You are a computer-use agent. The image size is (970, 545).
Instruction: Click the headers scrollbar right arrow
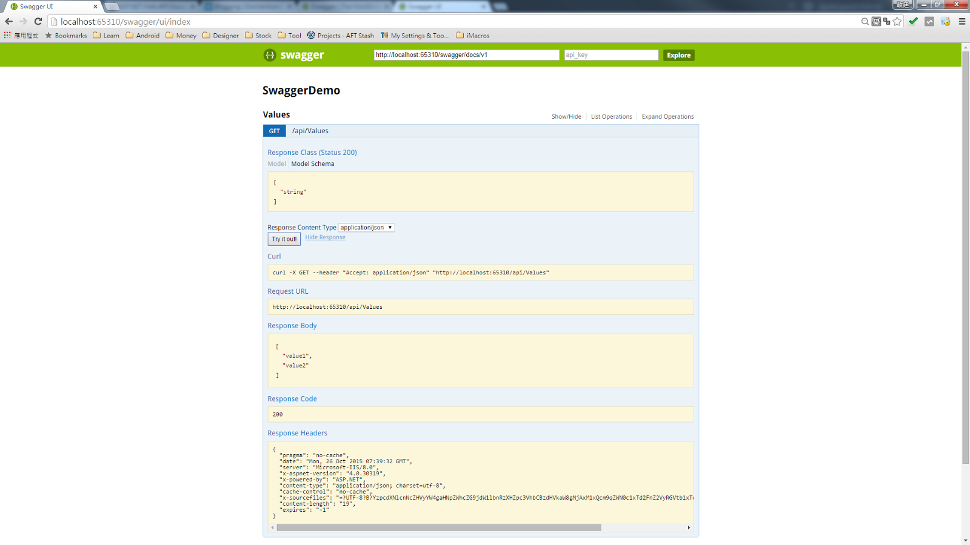coord(689,527)
